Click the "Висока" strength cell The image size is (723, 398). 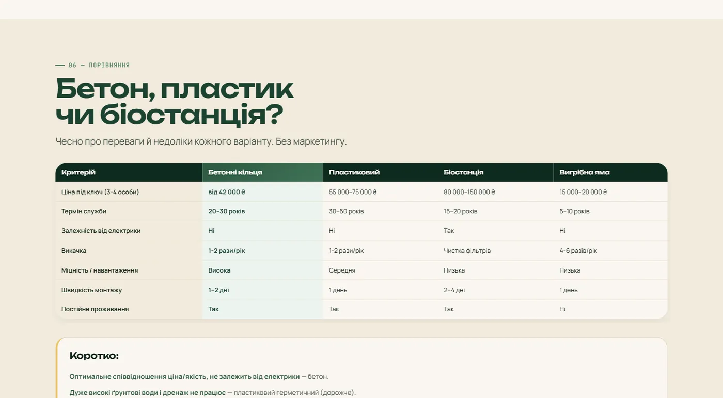[219, 270]
